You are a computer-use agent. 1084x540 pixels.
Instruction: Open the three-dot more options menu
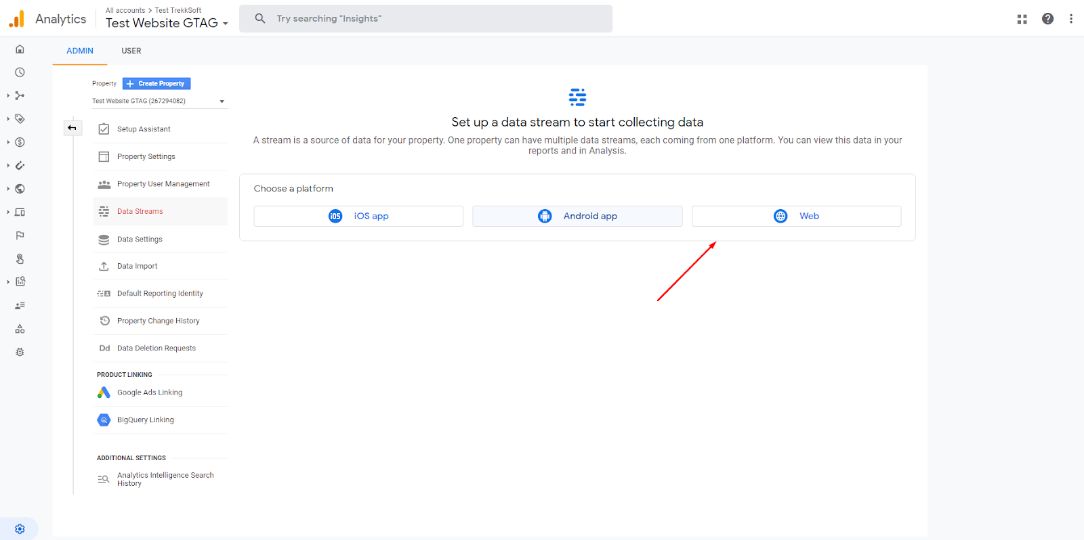[x=1070, y=19]
